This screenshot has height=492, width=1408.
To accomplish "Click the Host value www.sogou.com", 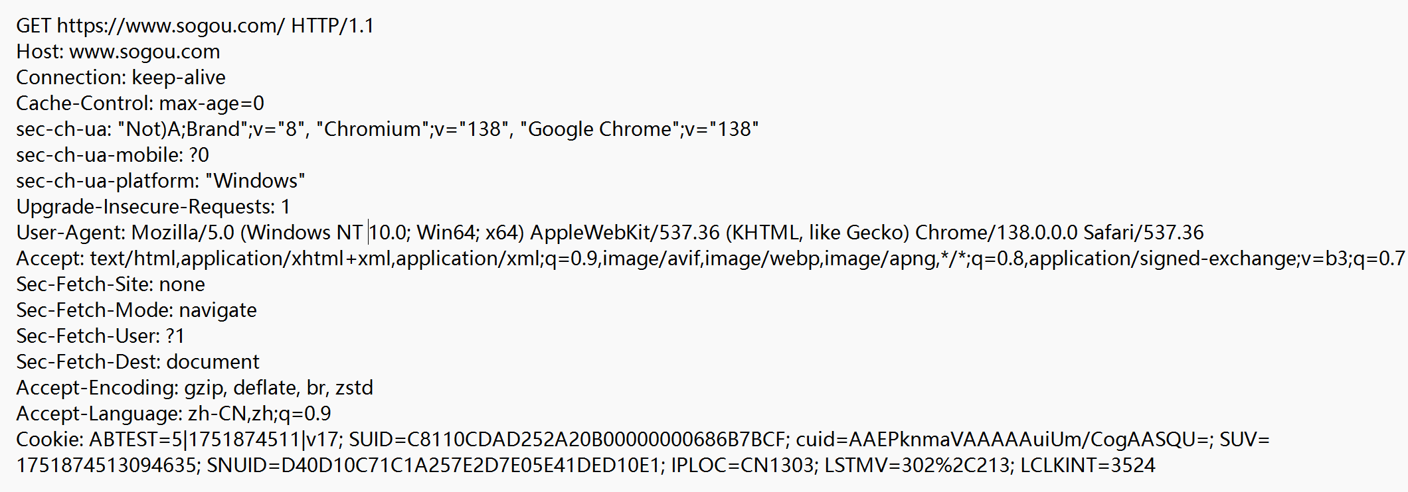I will pyautogui.click(x=144, y=52).
